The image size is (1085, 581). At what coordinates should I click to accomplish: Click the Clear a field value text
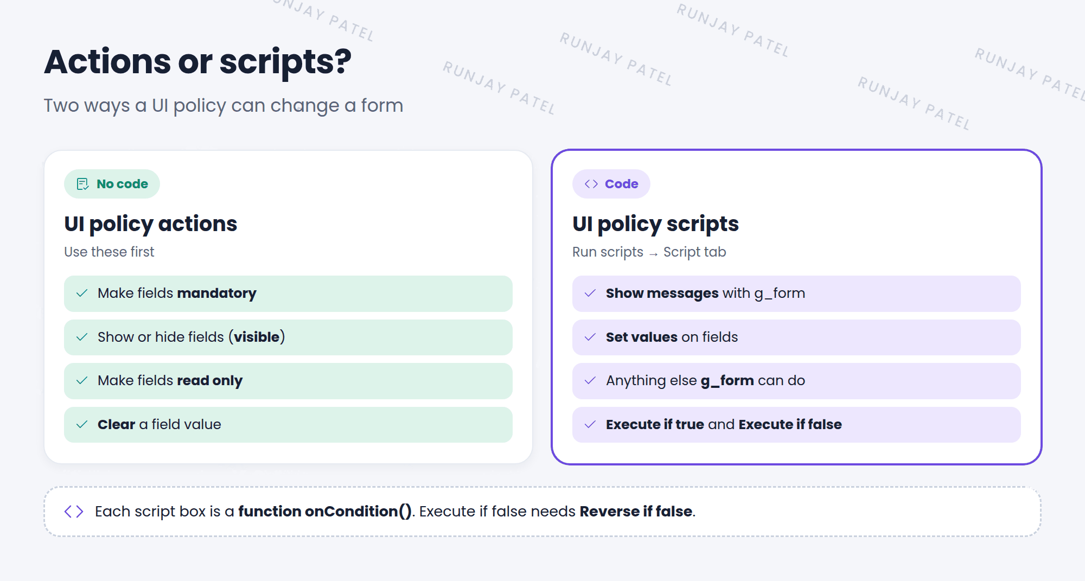[159, 425]
